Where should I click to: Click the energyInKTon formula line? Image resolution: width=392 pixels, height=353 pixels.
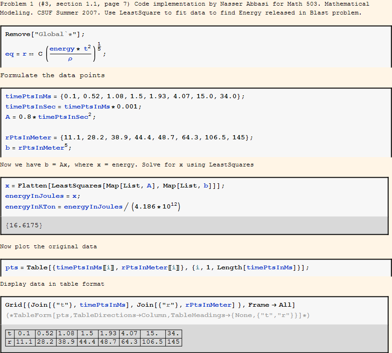point(92,207)
